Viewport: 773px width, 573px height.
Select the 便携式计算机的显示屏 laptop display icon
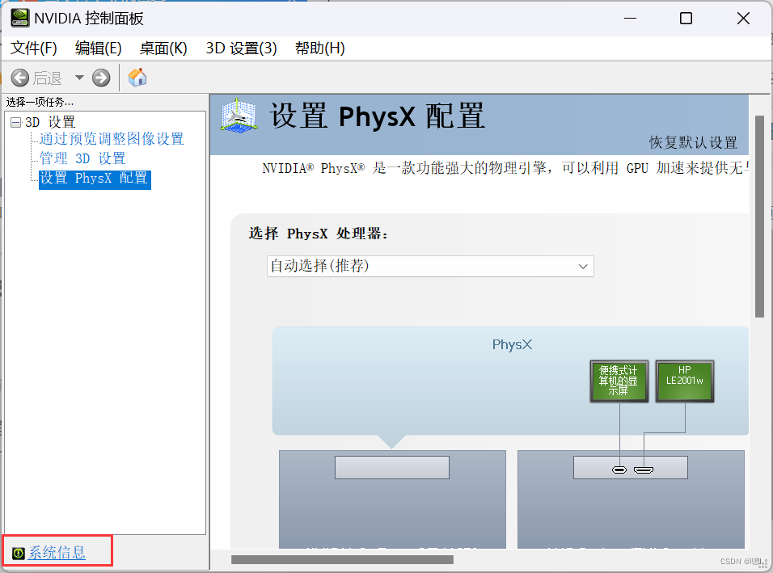pyautogui.click(x=619, y=381)
